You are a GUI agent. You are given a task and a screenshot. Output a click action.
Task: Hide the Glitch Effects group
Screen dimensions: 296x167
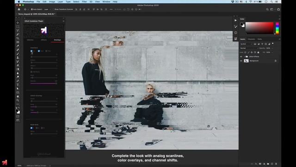tap(241, 57)
